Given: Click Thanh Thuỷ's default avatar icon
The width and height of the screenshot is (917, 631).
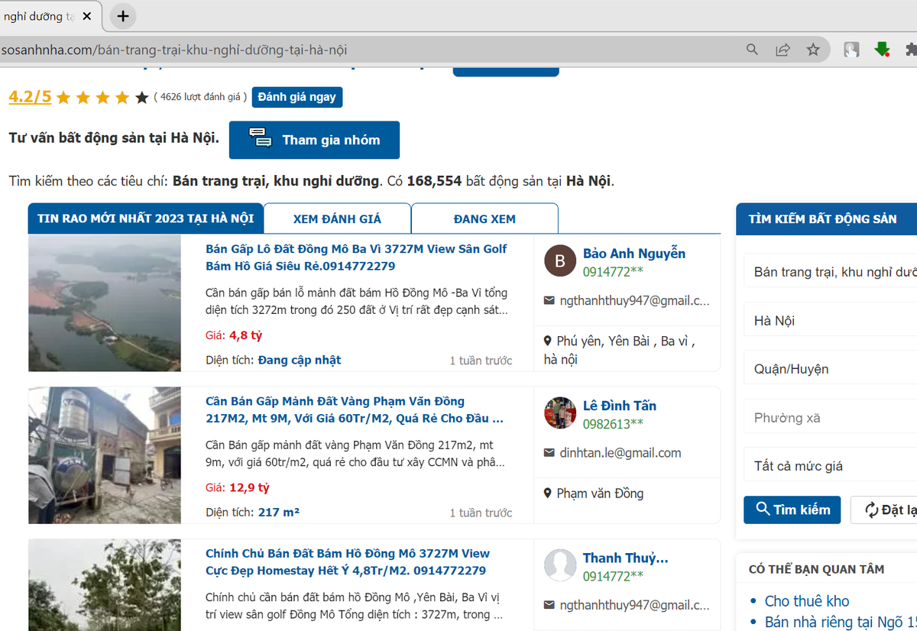Looking at the screenshot, I should [x=559, y=566].
